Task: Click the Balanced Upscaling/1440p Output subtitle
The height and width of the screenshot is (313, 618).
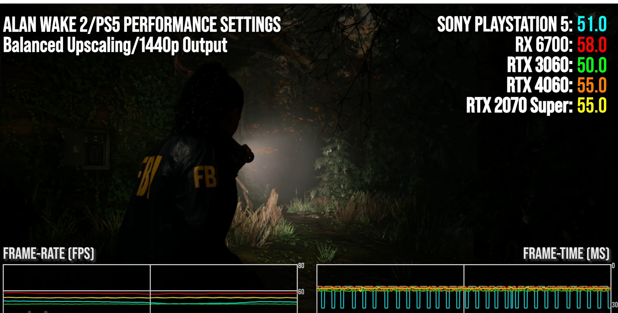Action: click(x=115, y=45)
